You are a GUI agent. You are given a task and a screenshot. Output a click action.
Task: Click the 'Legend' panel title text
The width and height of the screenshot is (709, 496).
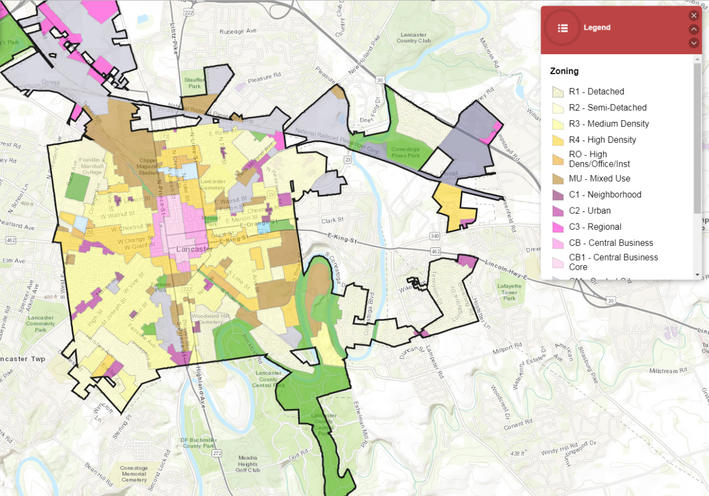pos(597,28)
